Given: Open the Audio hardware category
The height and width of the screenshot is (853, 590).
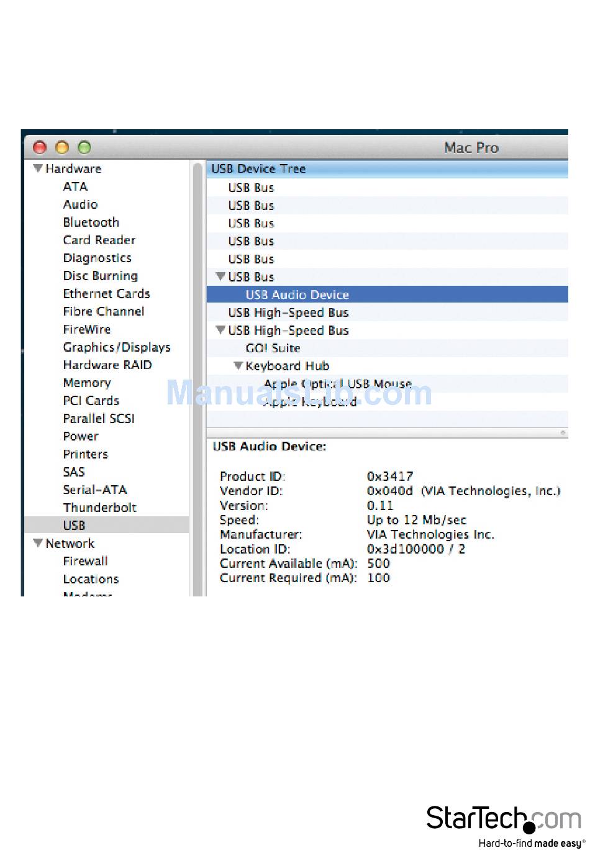Looking at the screenshot, I should (x=80, y=204).
